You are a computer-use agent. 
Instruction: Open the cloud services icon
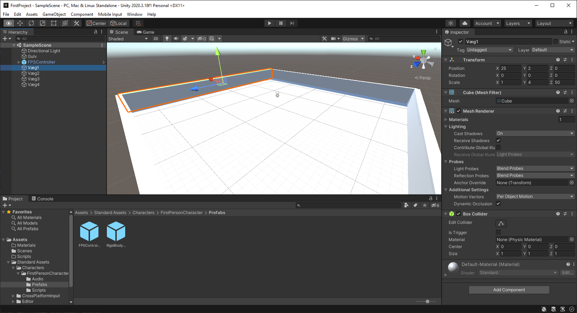point(465,23)
